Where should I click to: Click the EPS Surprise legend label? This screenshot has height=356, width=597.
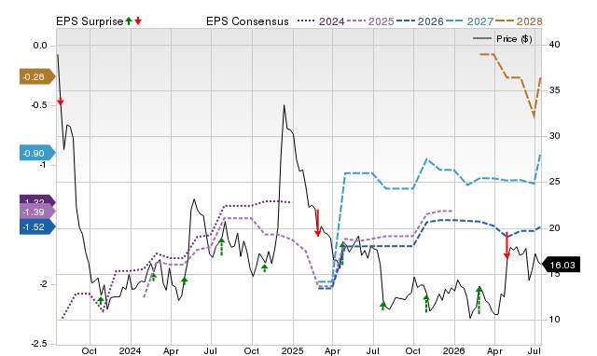(90, 21)
